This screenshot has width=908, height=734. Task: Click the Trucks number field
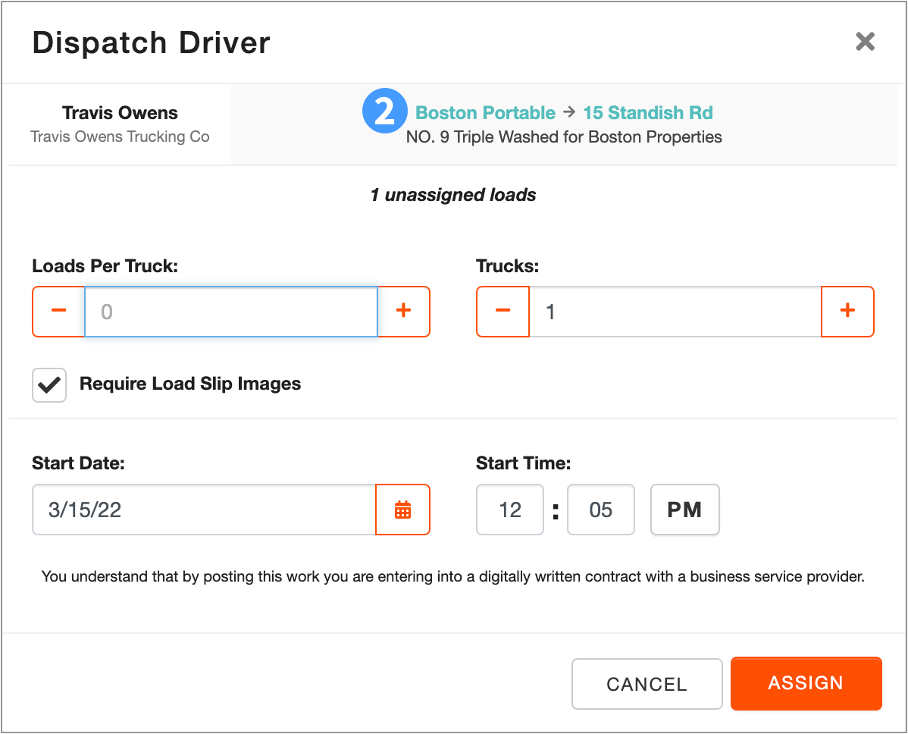tap(675, 311)
